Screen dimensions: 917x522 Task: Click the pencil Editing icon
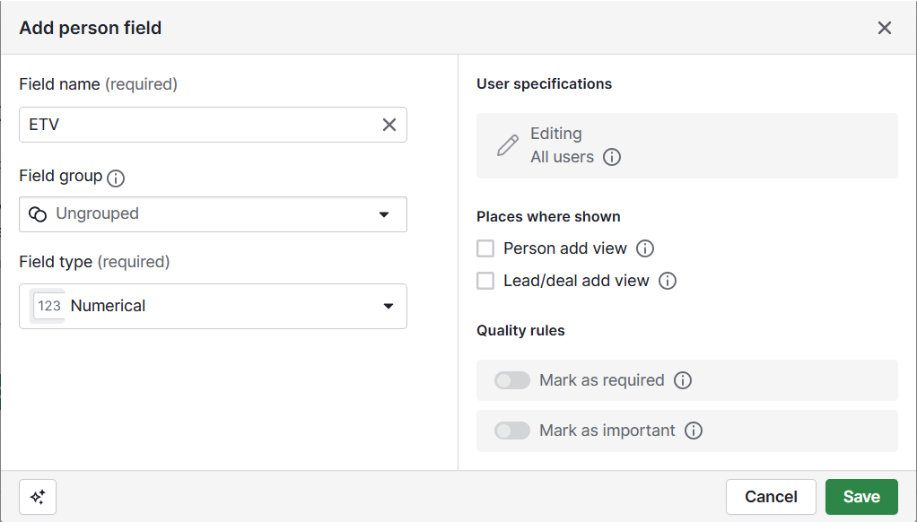point(508,145)
